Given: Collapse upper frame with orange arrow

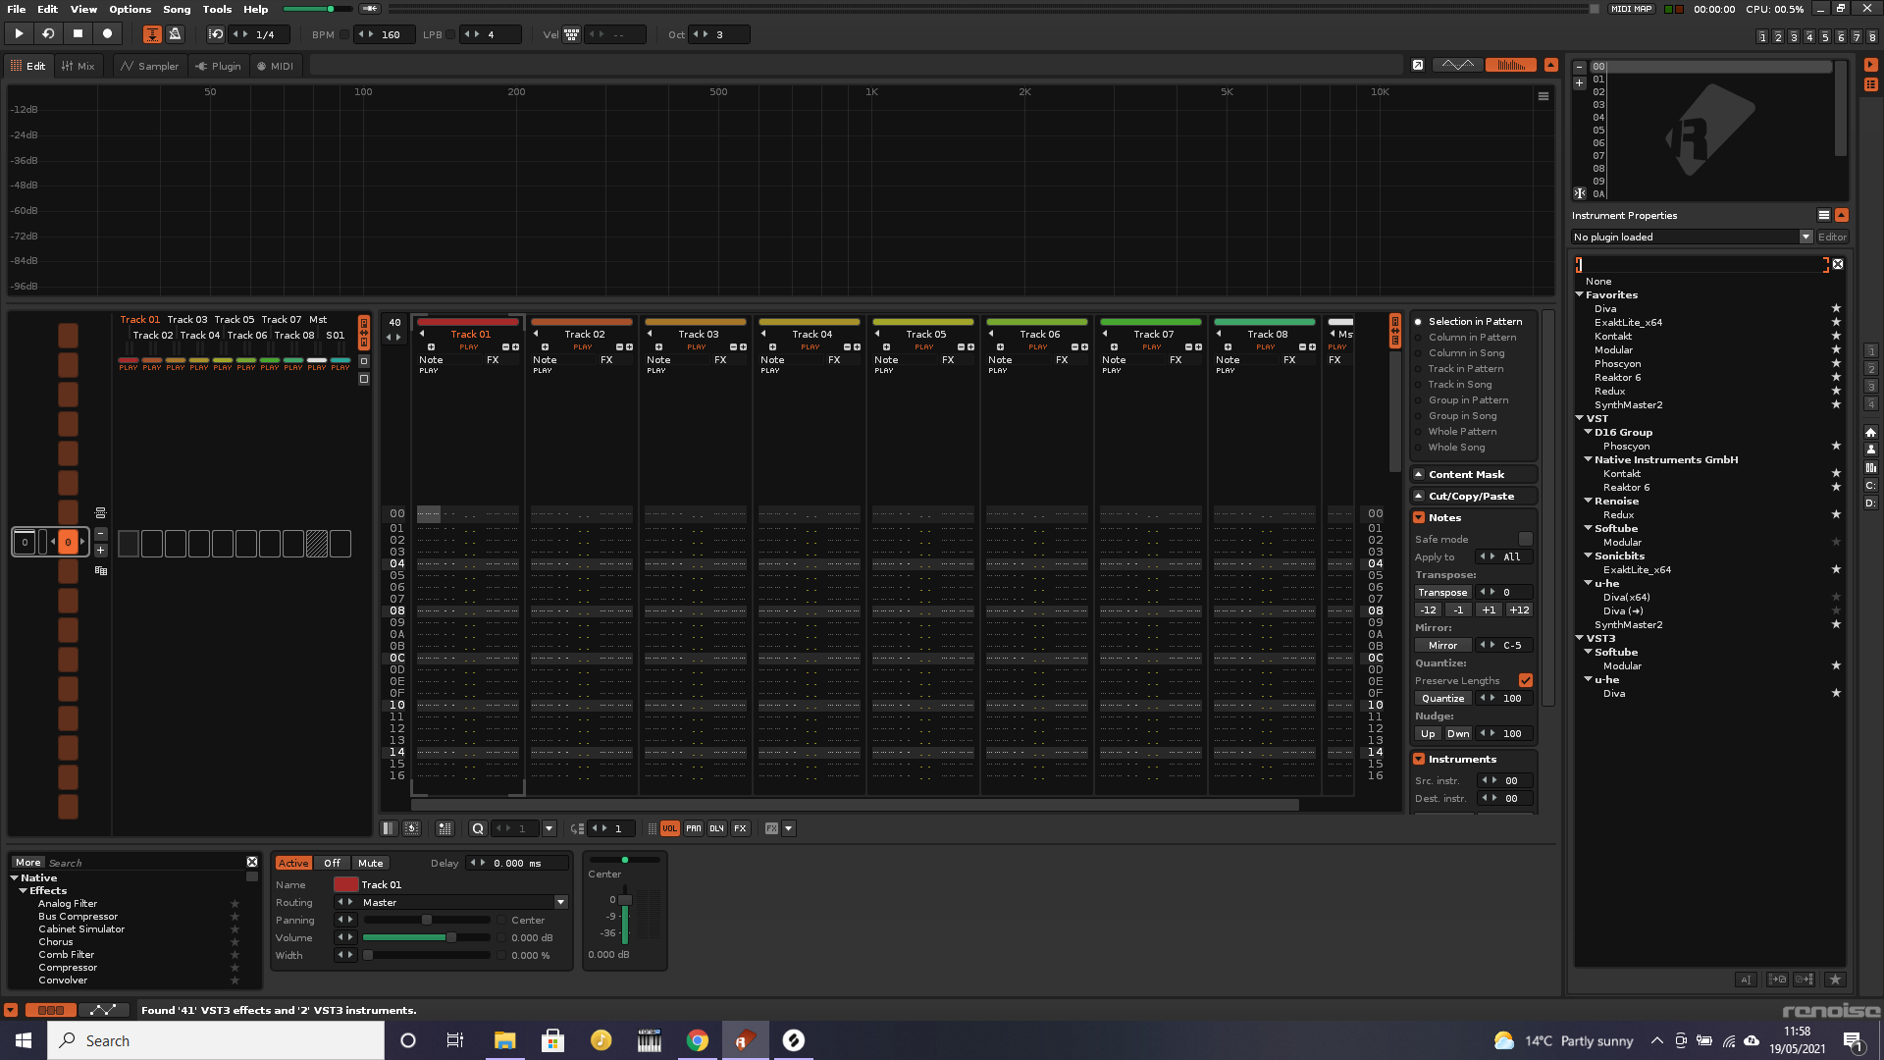Looking at the screenshot, I should point(1551,65).
